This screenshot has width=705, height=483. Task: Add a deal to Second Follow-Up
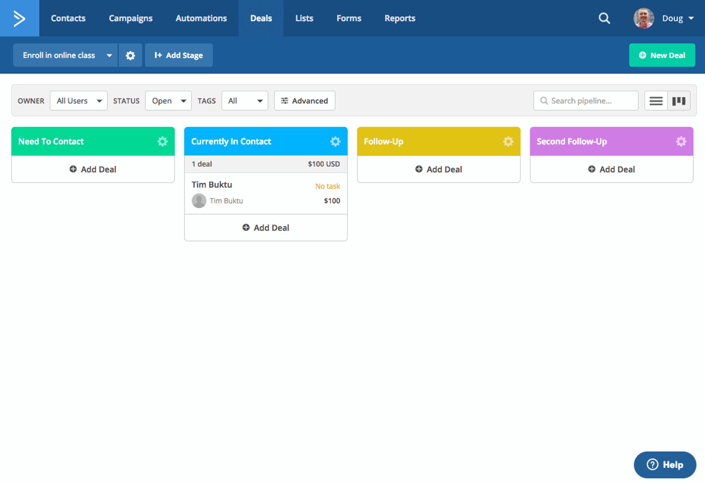611,169
